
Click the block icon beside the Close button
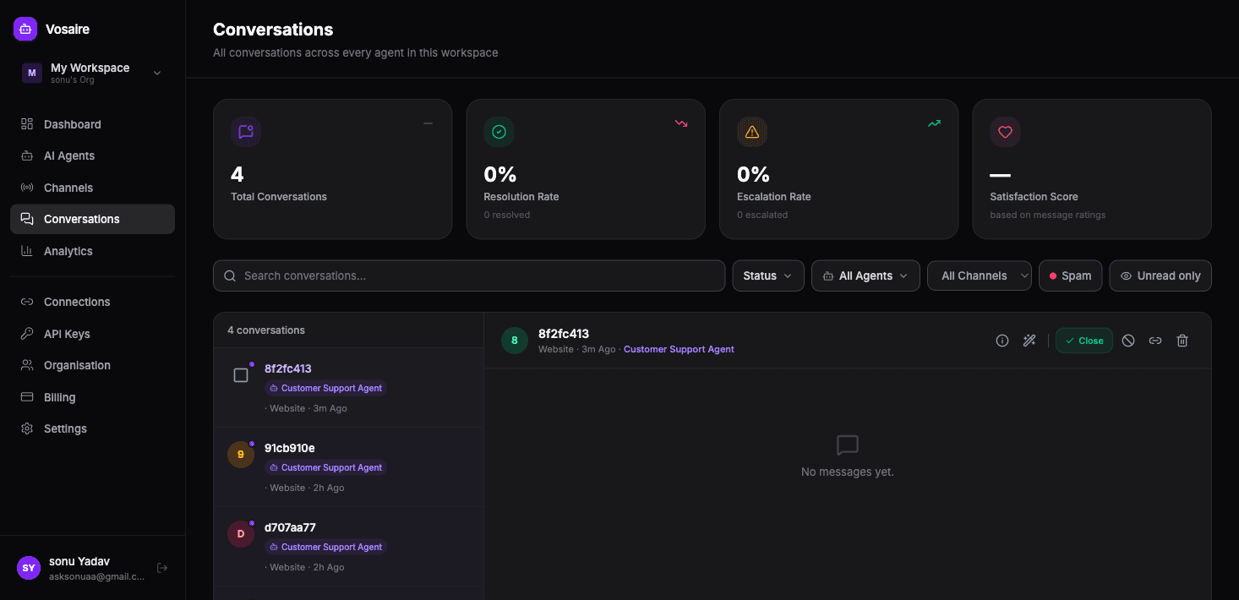coord(1128,341)
